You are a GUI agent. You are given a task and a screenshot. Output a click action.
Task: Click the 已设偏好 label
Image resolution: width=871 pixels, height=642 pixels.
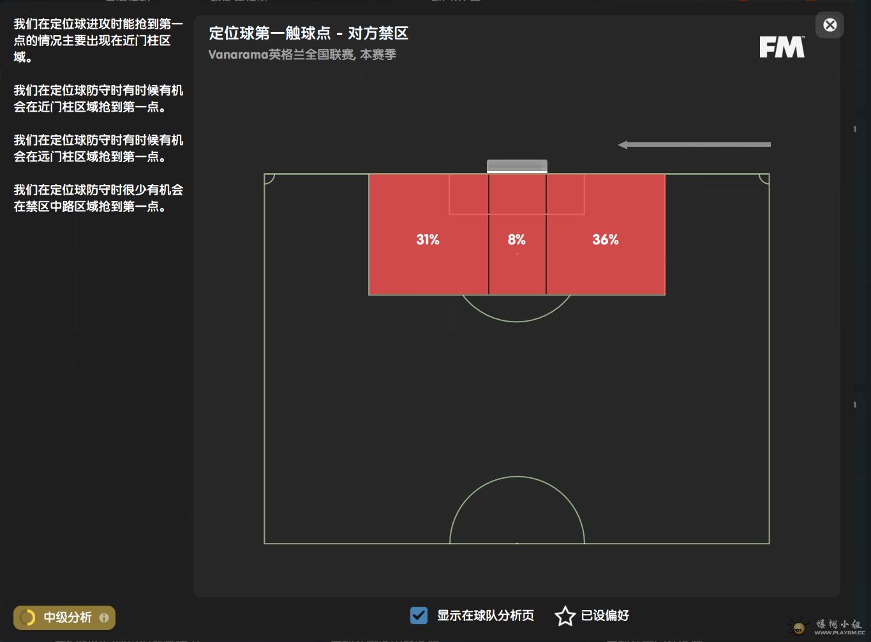pyautogui.click(x=605, y=615)
